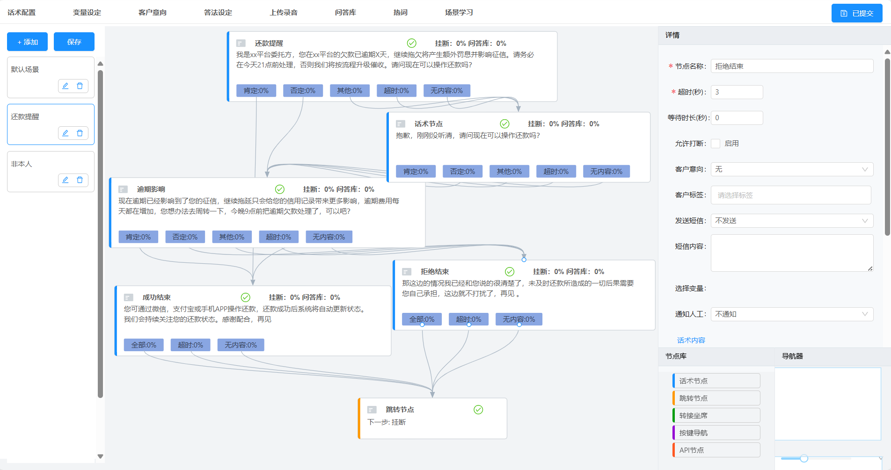Open the 问答库 tab
This screenshot has width=891, height=470.
[x=345, y=13]
